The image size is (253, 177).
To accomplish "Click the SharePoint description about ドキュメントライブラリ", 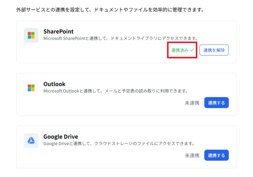I will tap(121, 39).
